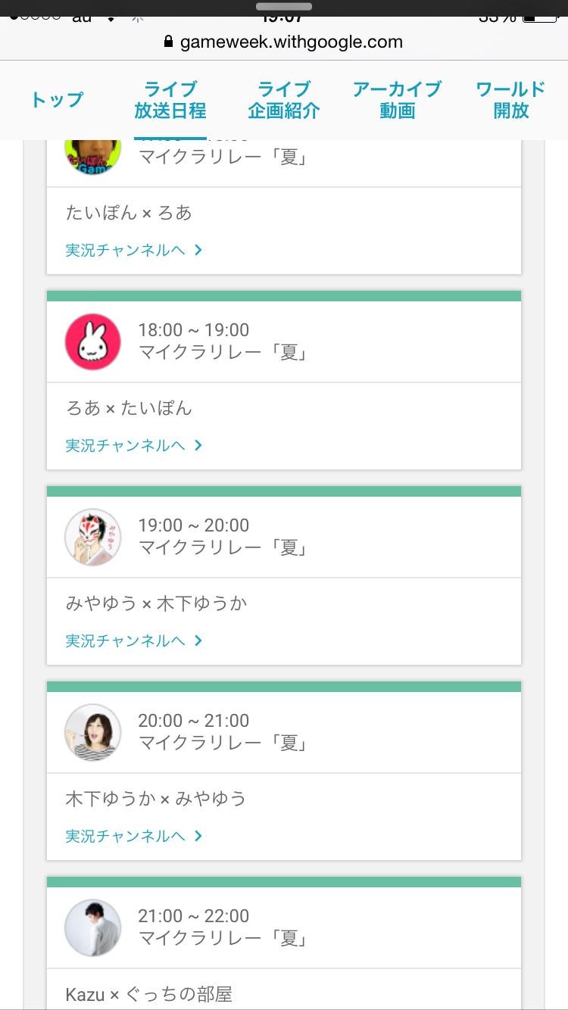
Task: Open 実況チャンネルへ link under たいぽん × ろあ
Action: point(126,250)
